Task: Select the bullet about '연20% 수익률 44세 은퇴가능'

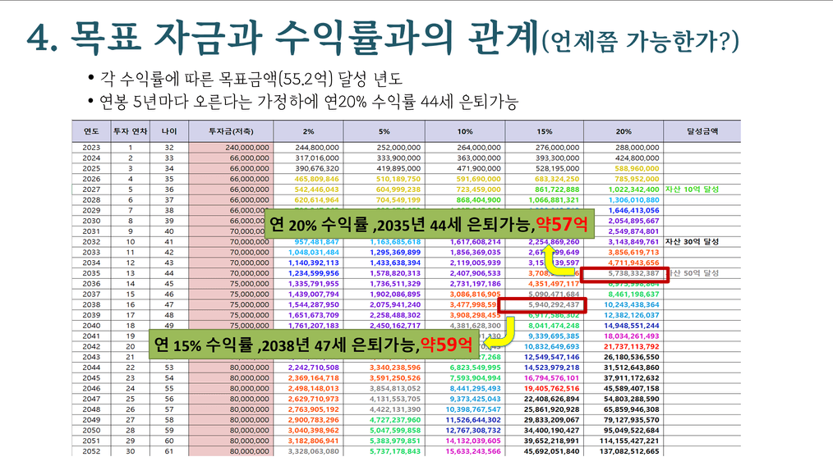Action: click(x=309, y=102)
